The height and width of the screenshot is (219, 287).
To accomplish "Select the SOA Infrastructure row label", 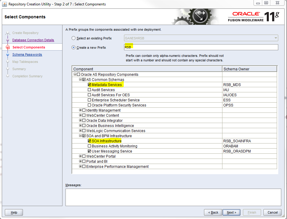I will pos(107,141).
